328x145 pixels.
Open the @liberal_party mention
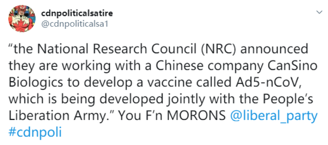click(274, 116)
